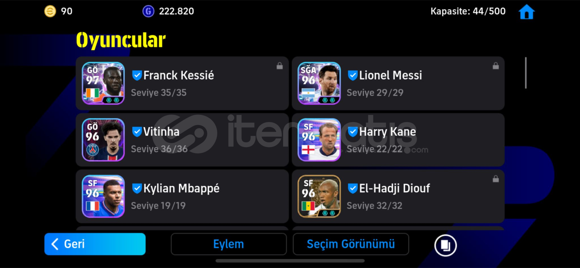Click the vertical scrollbar handle
The height and width of the screenshot is (268, 580).
(x=526, y=73)
